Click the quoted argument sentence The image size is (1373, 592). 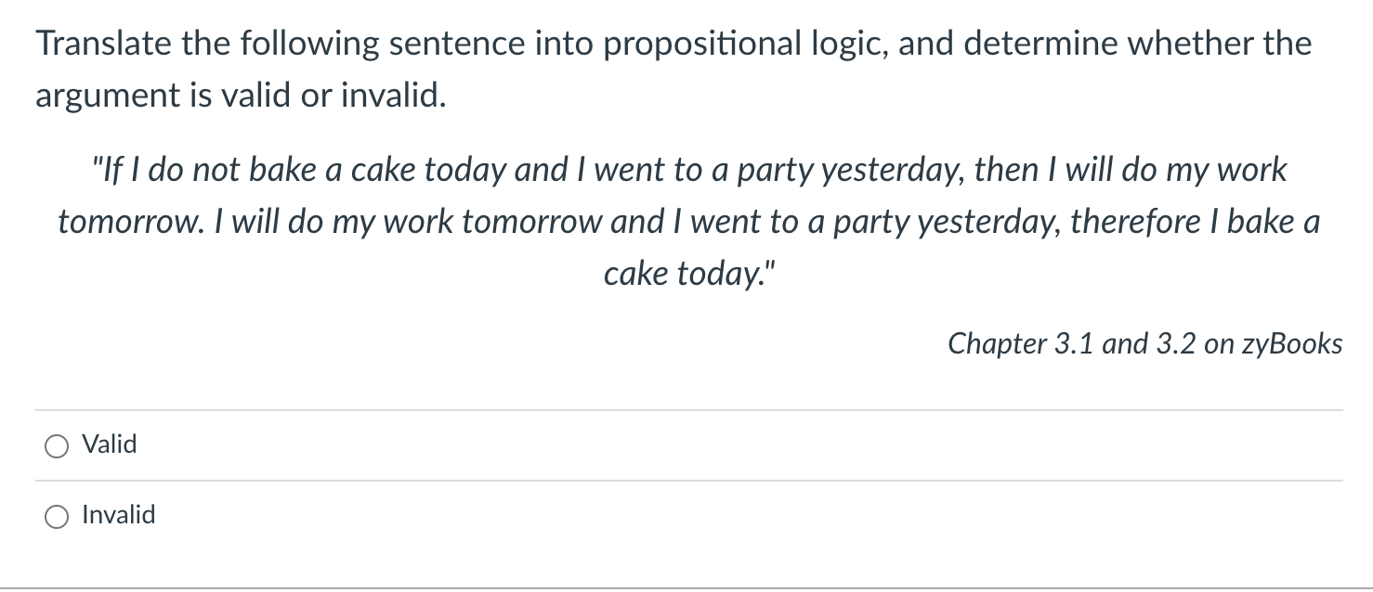(687, 221)
